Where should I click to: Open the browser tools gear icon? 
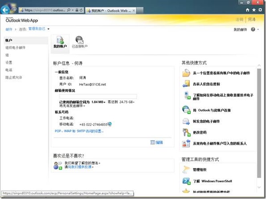click(260, 10)
